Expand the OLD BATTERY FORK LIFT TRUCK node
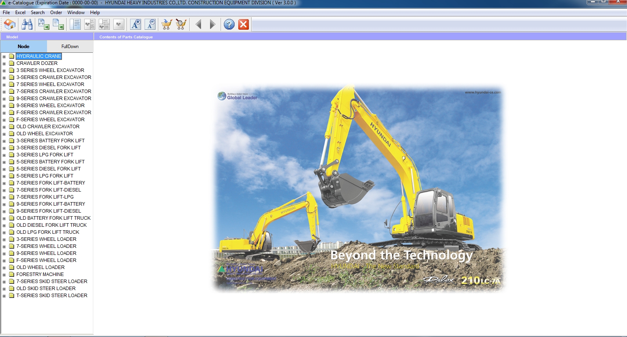 4,219
